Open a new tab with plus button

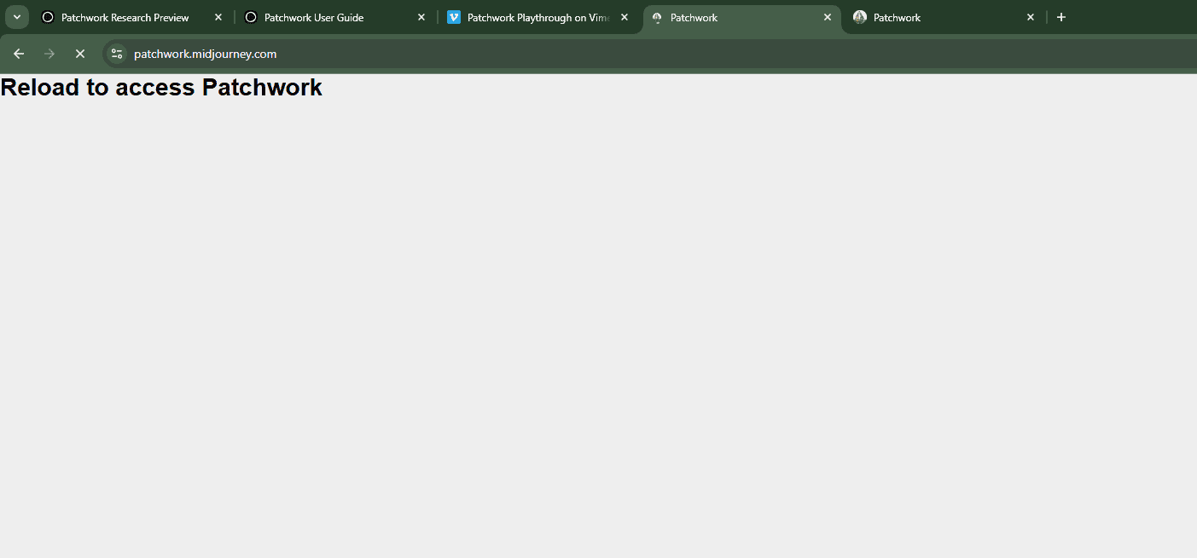(x=1060, y=17)
